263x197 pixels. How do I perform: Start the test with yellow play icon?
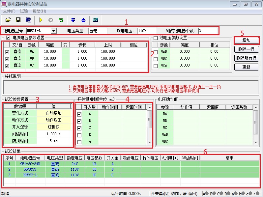pyautogui.click(x=41, y=20)
